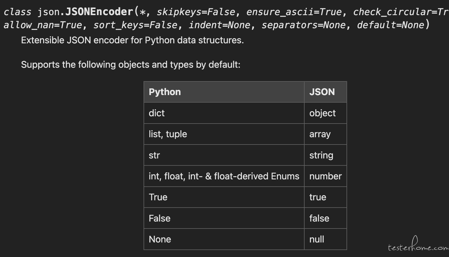Screen dimensions: 449x257
Task: Click the allow_nan=True parameter
Action: pos(43,25)
